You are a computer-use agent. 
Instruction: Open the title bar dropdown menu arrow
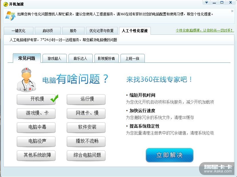click(206, 2)
